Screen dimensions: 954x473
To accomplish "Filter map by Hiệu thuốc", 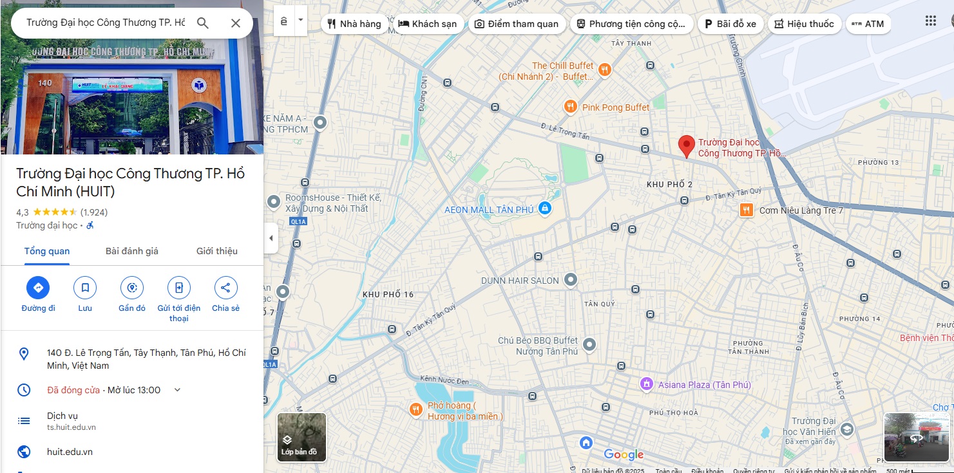I will point(804,24).
